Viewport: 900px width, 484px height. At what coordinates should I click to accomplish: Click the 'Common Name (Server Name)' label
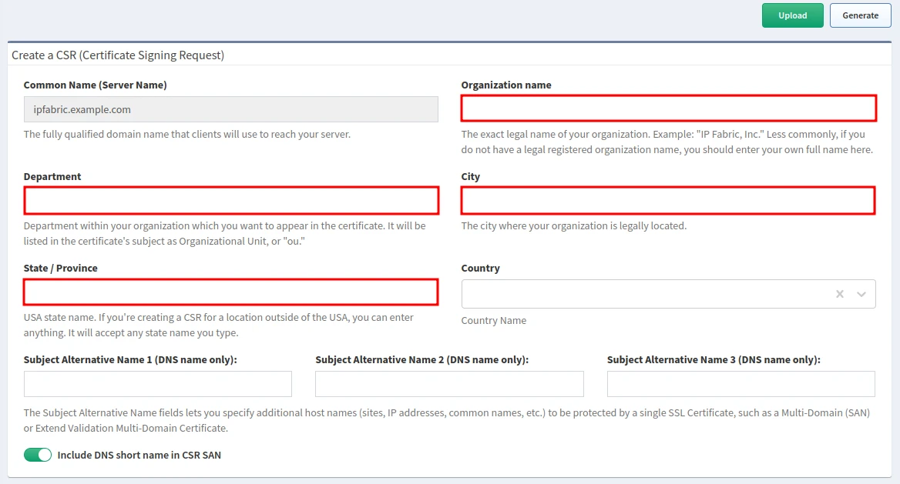tap(95, 85)
